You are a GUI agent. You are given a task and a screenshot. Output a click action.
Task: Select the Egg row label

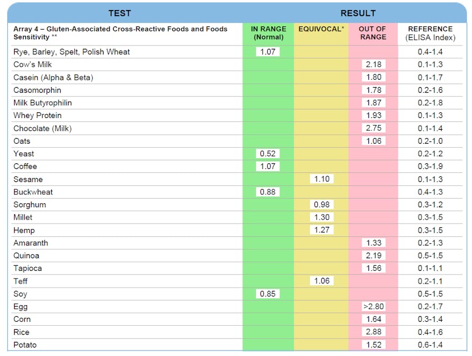tap(20, 307)
